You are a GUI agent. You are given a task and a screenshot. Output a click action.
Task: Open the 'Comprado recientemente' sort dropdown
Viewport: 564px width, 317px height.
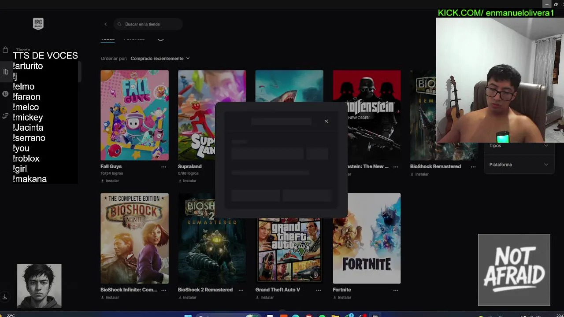pyautogui.click(x=160, y=59)
